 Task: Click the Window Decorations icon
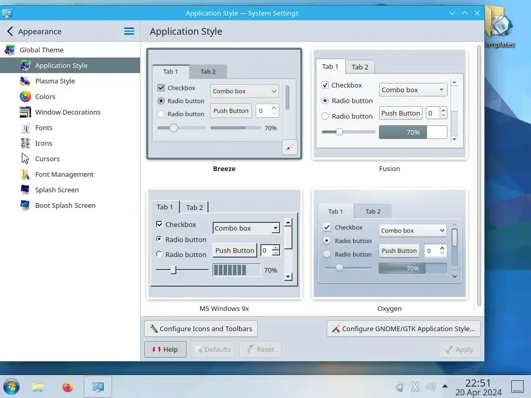pos(25,112)
